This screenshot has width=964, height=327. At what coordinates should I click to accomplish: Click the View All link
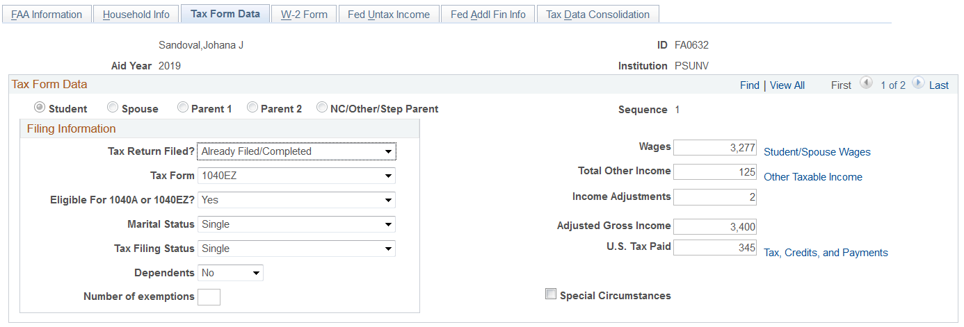pyautogui.click(x=787, y=85)
